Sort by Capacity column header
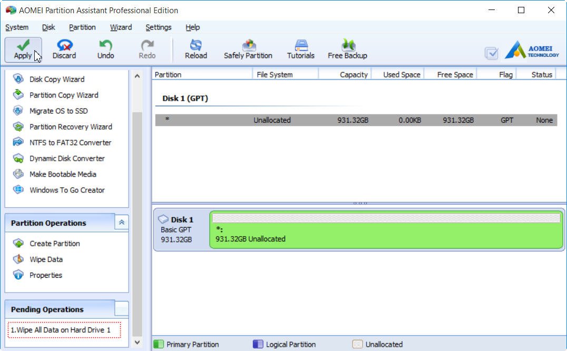This screenshot has height=351, width=567. coord(345,74)
